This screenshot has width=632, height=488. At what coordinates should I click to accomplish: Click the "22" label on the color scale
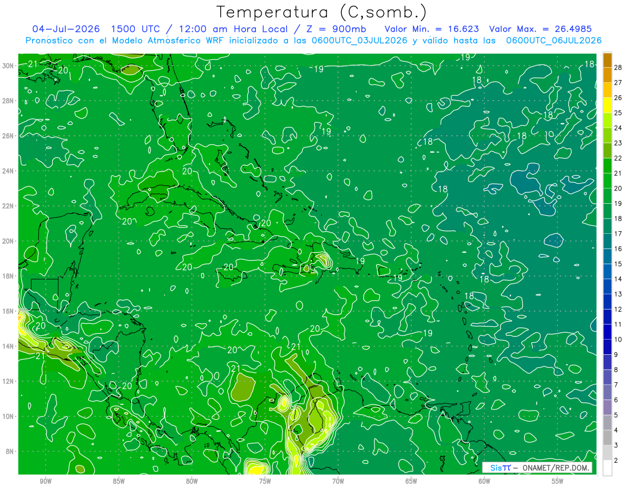click(x=618, y=158)
